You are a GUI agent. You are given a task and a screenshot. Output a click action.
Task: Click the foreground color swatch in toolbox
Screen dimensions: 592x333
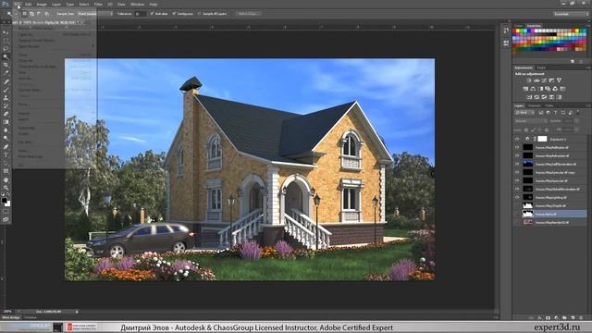pos(4,201)
